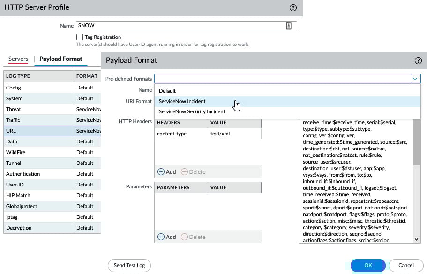Screen dimensions: 427x275
Task: Select the Authentication log type row
Action: (x=52, y=174)
